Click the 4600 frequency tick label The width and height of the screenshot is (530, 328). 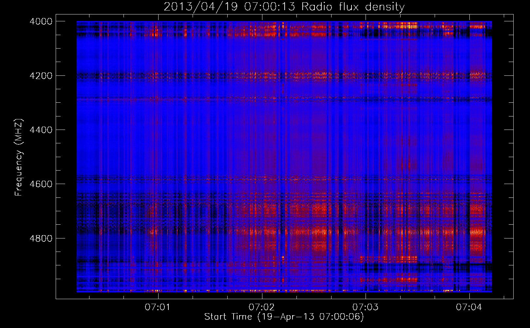(41, 184)
